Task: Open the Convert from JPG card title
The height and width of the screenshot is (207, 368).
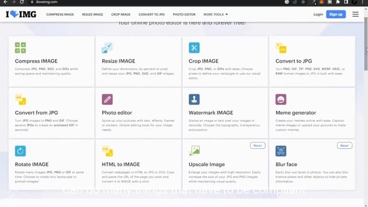Action: click(36, 113)
